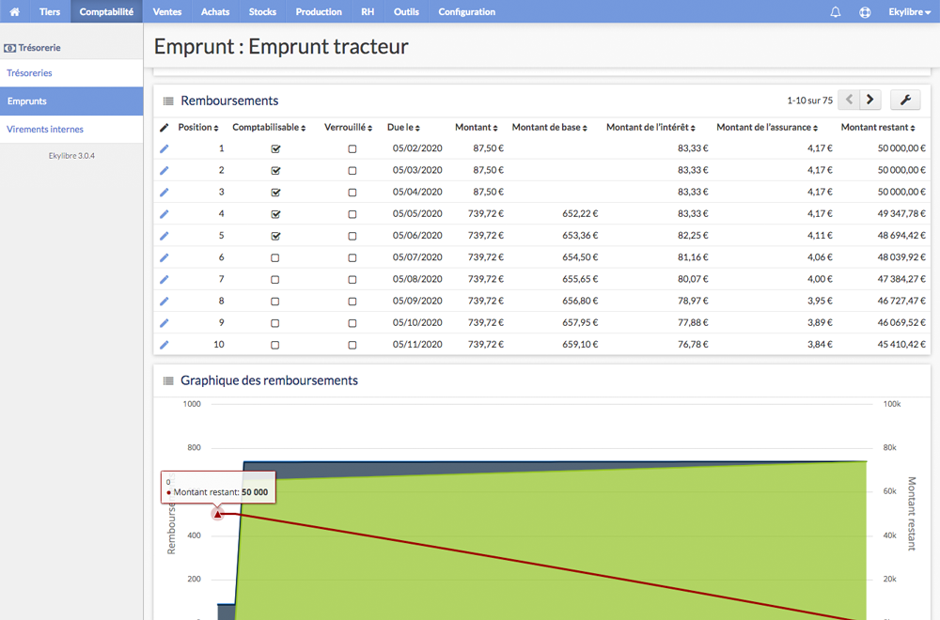Screen dimensions: 940x620
Task: Sort table by Montant restant column
Action: tap(878, 127)
